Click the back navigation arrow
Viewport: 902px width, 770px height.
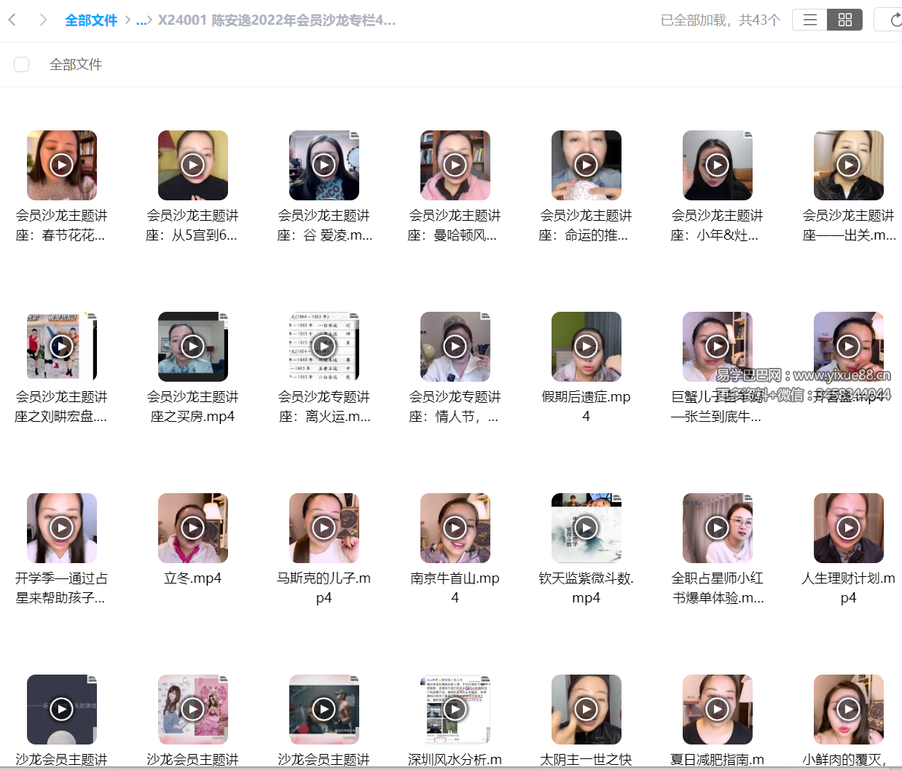[x=12, y=20]
